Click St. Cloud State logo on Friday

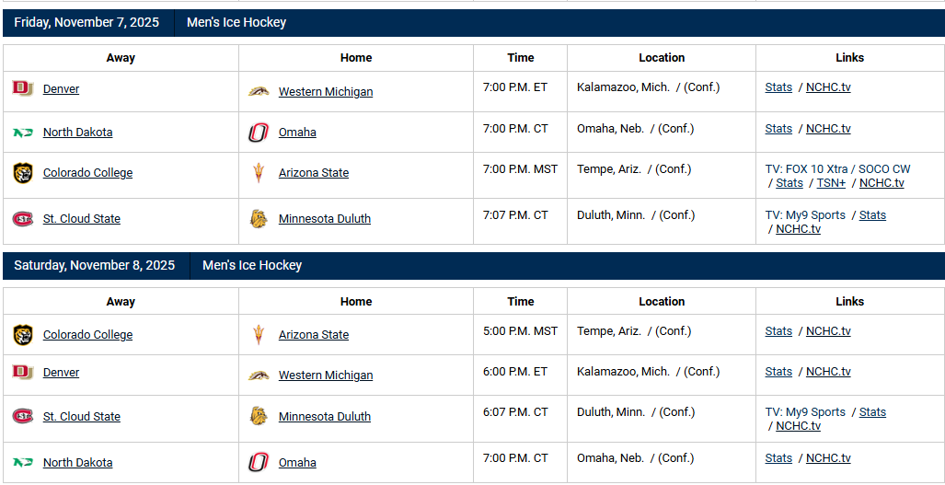(x=23, y=219)
